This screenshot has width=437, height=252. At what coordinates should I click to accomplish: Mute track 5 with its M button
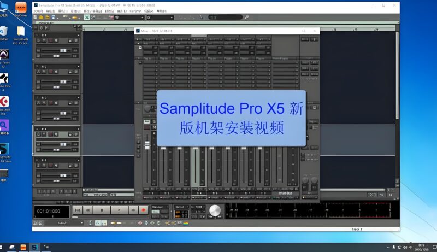coord(44,165)
